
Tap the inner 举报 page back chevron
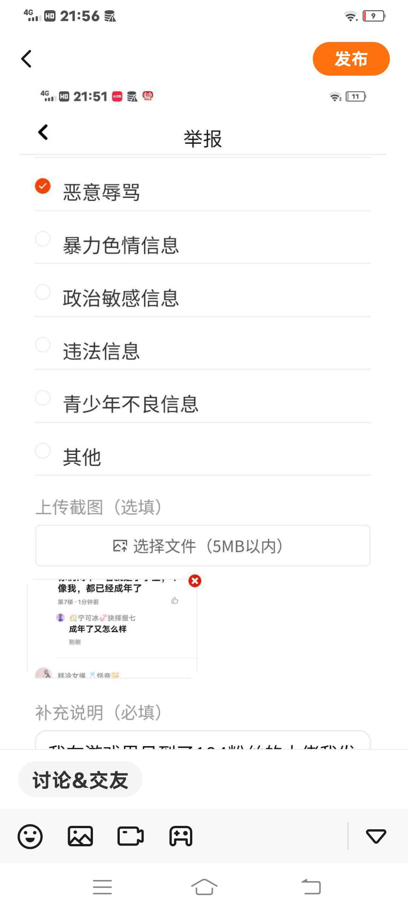(43, 132)
